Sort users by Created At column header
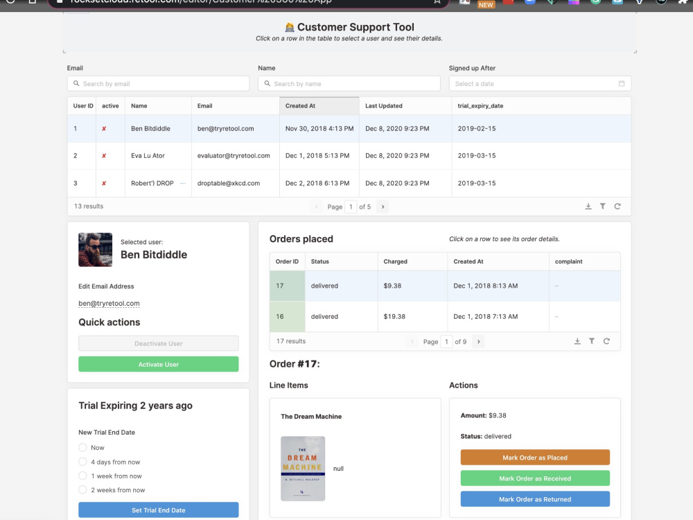The height and width of the screenshot is (520, 693). tap(319, 106)
